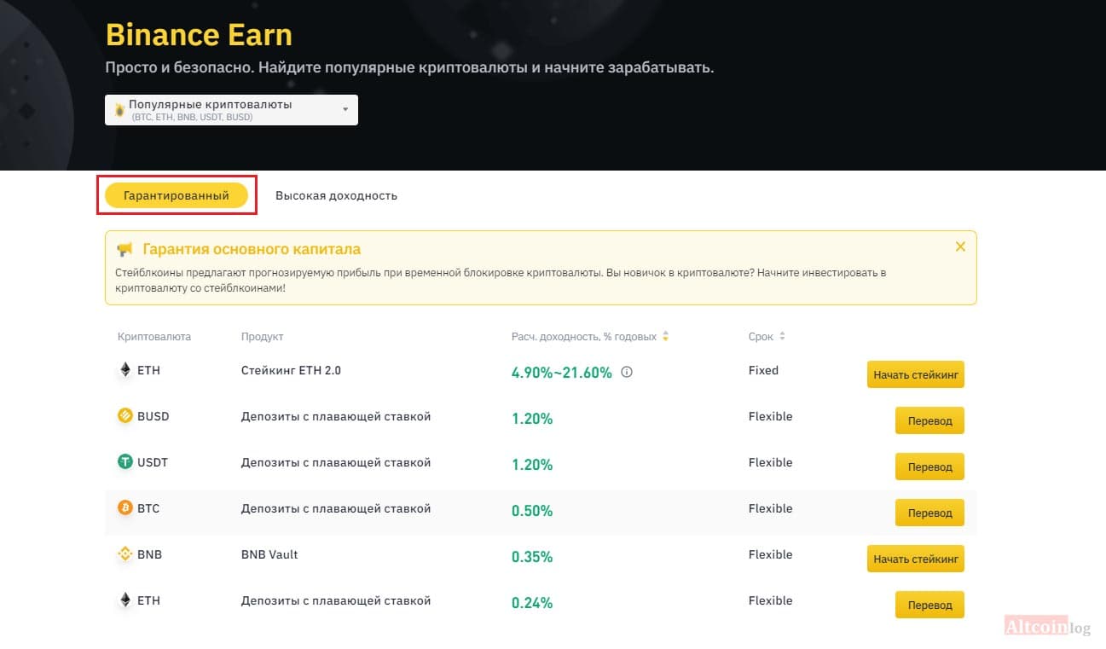Click the Продукт column header
The width and height of the screenshot is (1106, 649).
click(263, 337)
